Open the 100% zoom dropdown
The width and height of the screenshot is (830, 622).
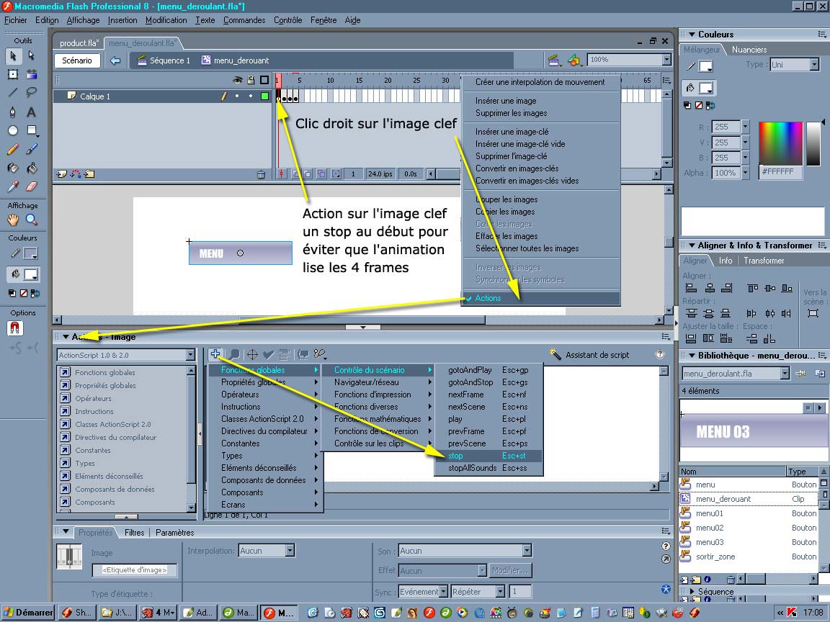click(666, 60)
